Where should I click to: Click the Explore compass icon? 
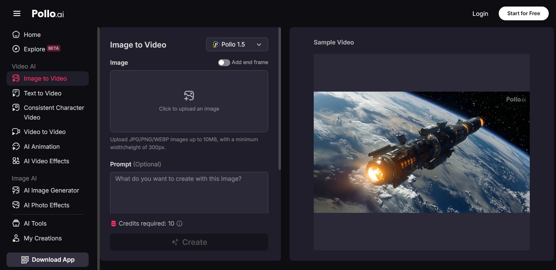tap(16, 49)
